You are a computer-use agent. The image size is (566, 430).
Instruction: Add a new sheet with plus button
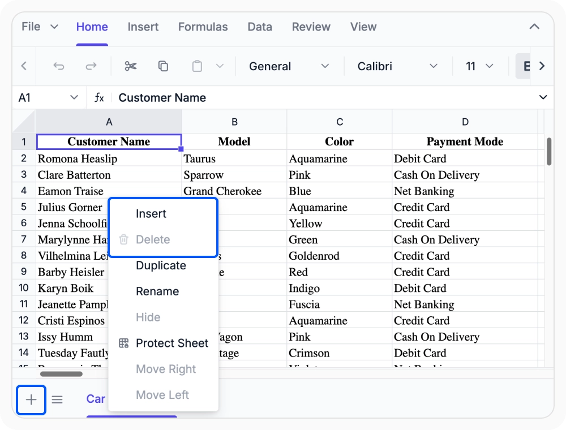[31, 399]
